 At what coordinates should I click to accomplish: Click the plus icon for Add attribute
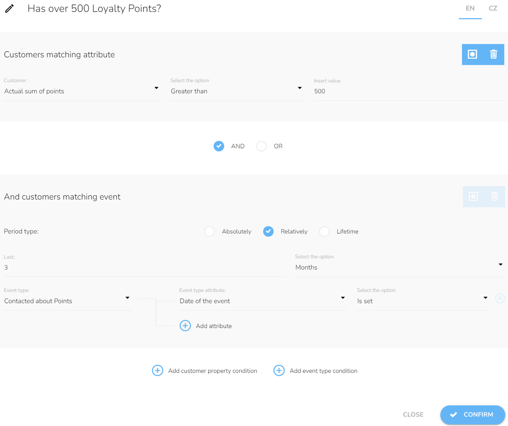185,326
